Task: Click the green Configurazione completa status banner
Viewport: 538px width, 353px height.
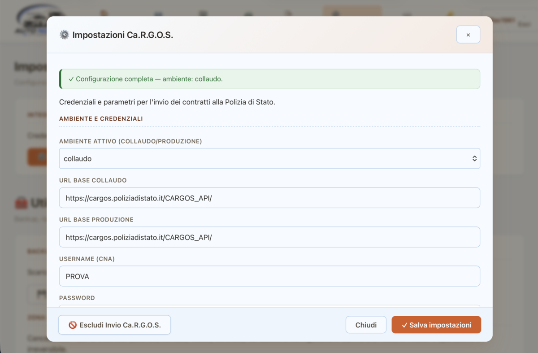Action: pyautogui.click(x=269, y=79)
